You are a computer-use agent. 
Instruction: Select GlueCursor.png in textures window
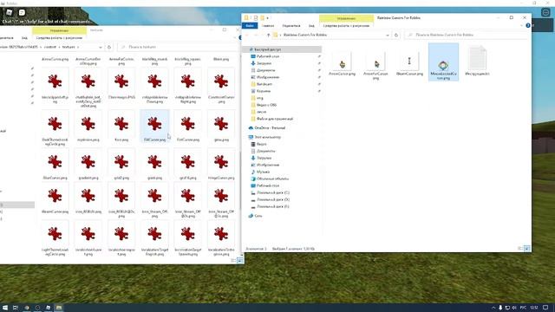point(55,165)
